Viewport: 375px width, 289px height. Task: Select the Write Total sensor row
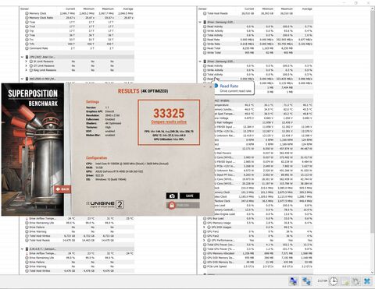click(x=258, y=53)
